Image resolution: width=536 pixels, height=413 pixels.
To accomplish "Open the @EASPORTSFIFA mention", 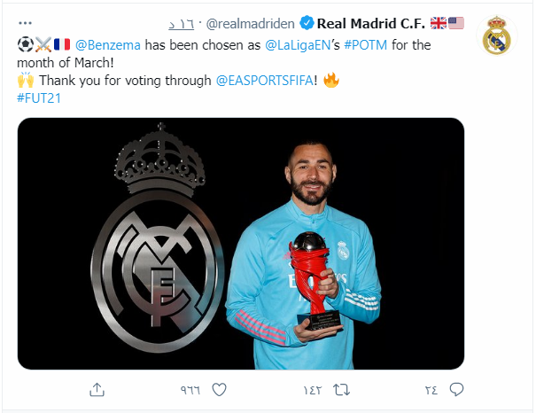I will pyautogui.click(x=268, y=80).
